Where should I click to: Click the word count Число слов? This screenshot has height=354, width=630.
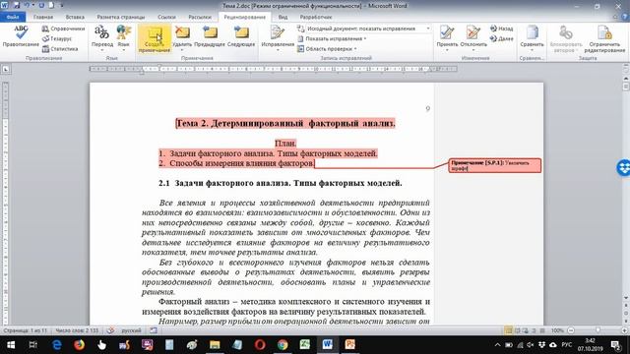click(x=77, y=330)
